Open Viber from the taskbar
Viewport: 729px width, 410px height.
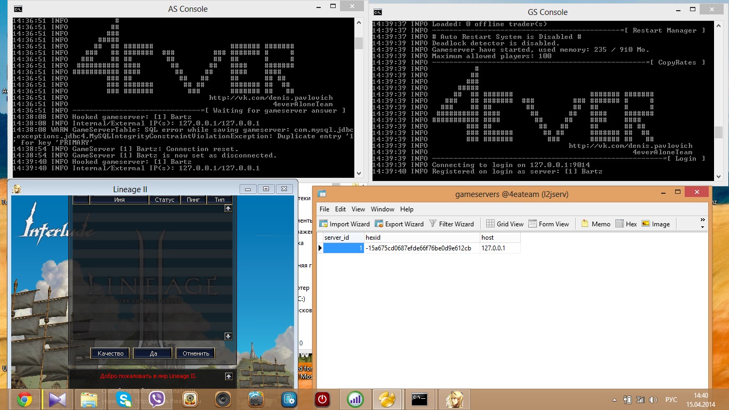coord(157,399)
